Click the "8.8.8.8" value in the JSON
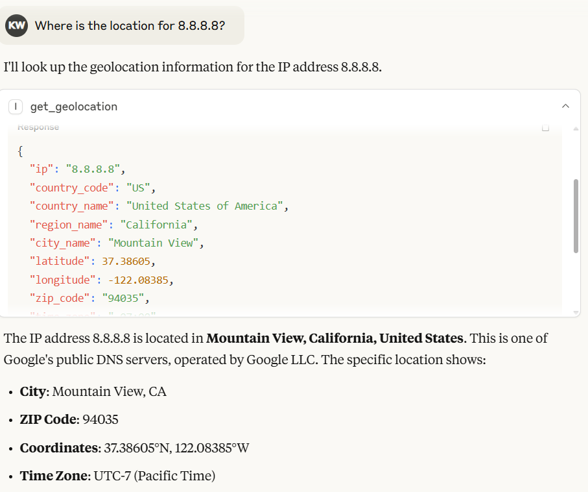Screen dimensions: 588x492 click(x=93, y=169)
